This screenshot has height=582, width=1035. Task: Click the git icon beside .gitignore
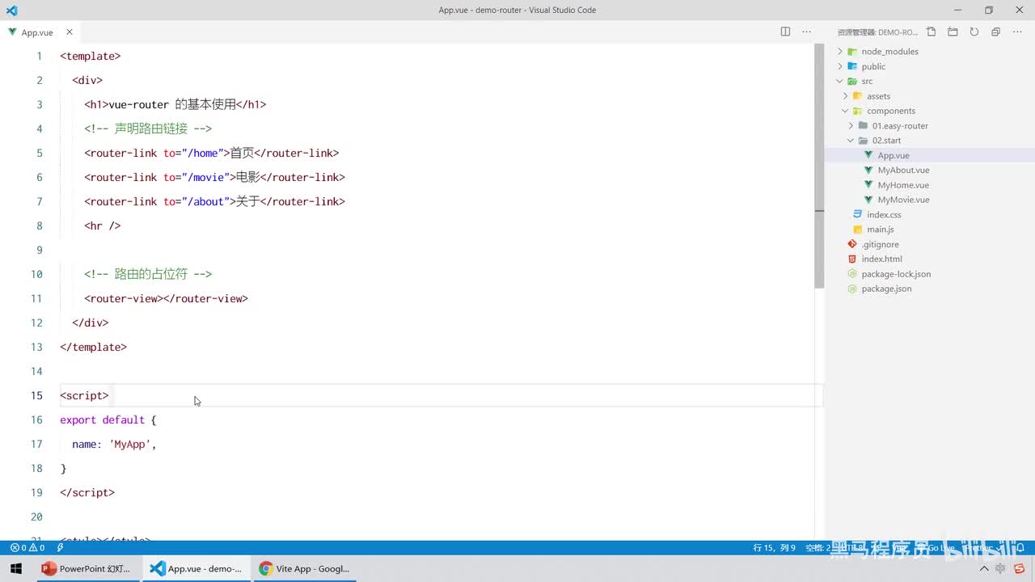[852, 244]
